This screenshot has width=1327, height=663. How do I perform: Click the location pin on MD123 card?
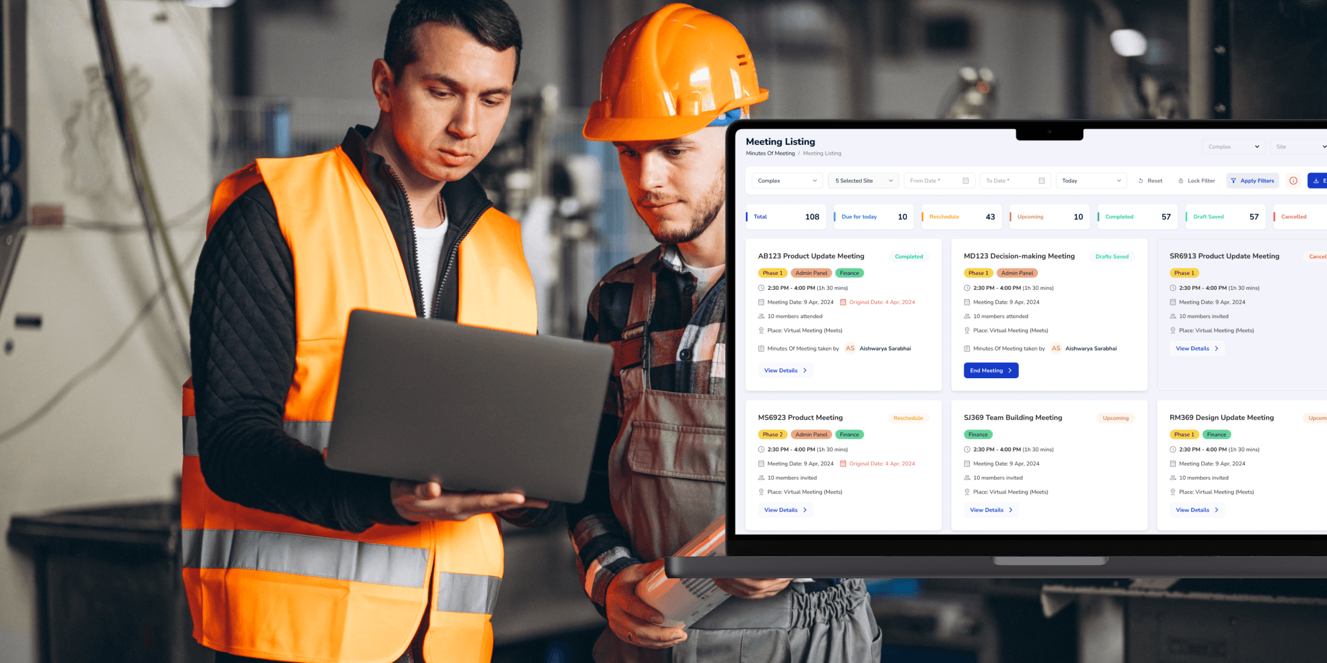pos(967,330)
